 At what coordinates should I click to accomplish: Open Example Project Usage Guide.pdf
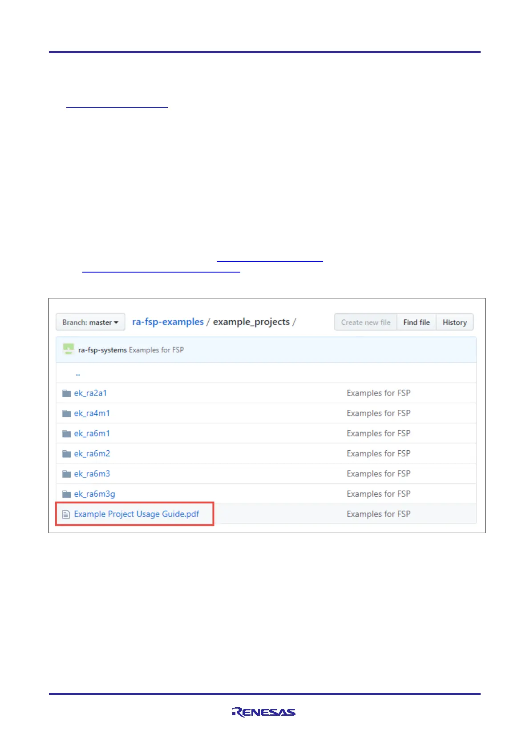point(137,514)
